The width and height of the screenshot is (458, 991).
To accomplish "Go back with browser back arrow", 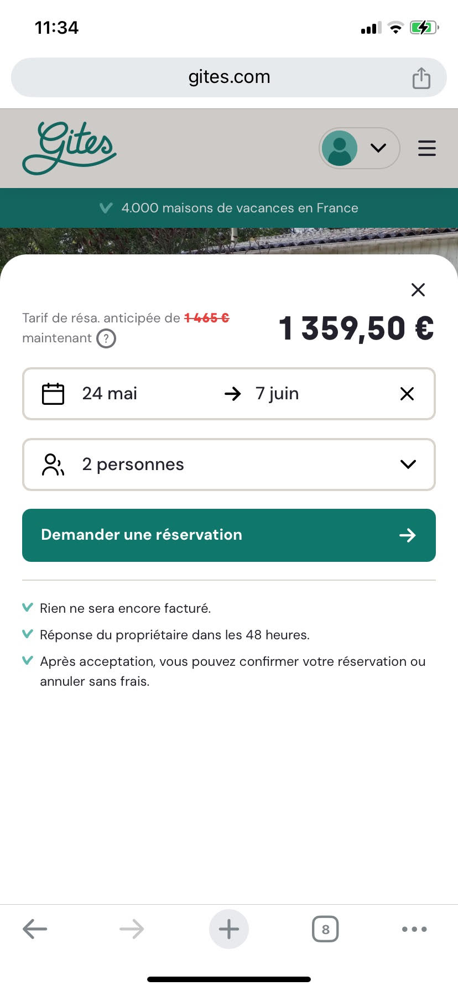I will click(x=35, y=929).
